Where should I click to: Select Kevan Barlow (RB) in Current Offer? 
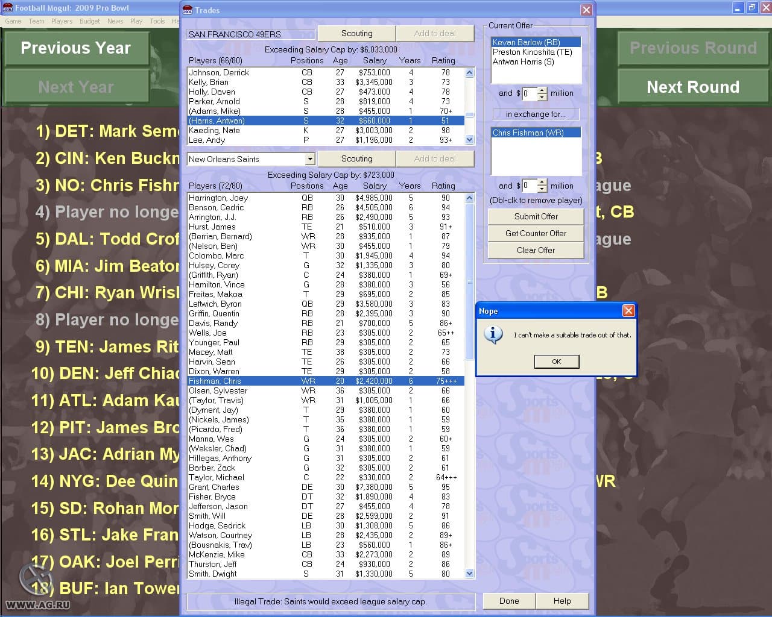536,42
